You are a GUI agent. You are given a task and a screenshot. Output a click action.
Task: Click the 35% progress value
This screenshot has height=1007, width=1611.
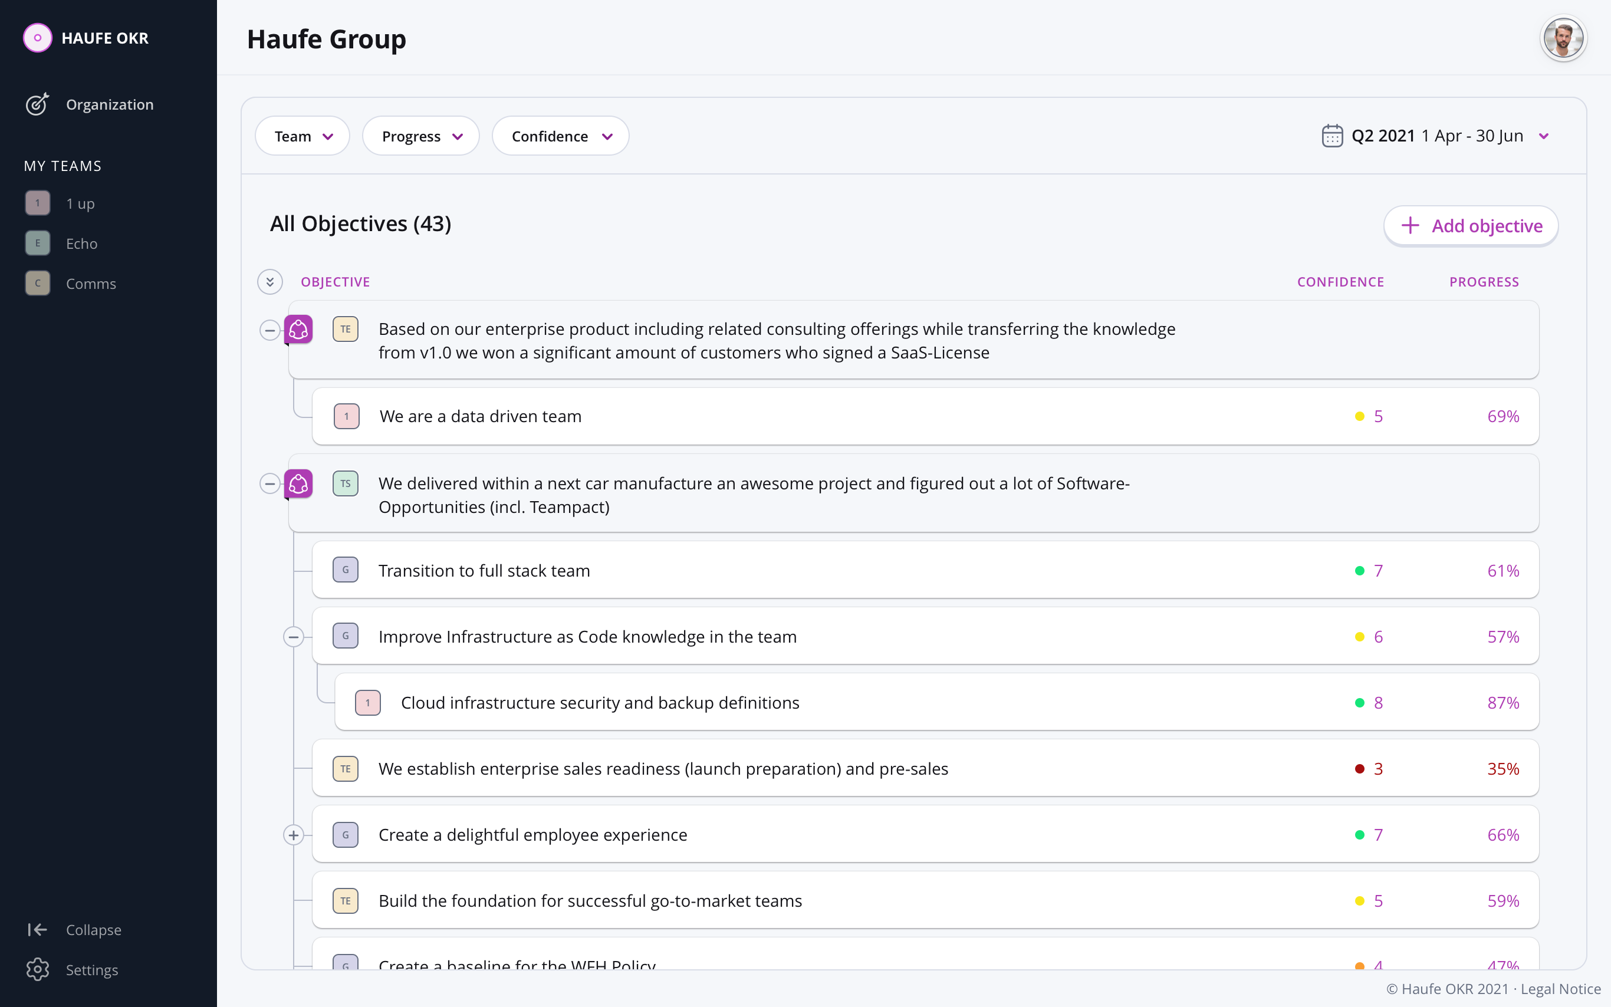1503,769
